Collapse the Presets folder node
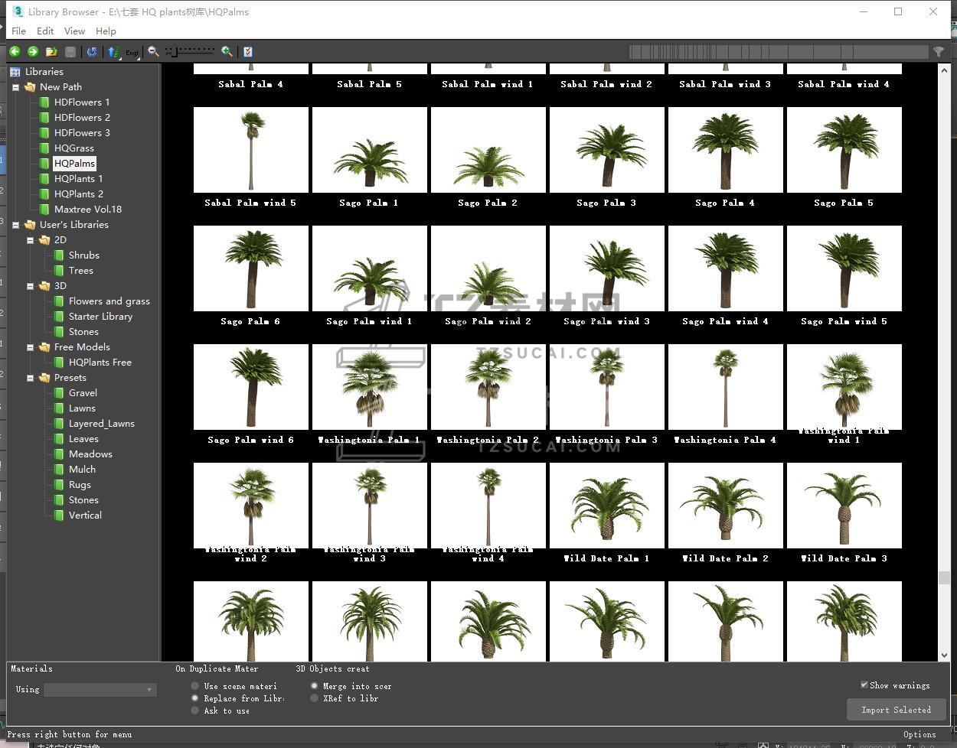The image size is (957, 748). [x=31, y=378]
